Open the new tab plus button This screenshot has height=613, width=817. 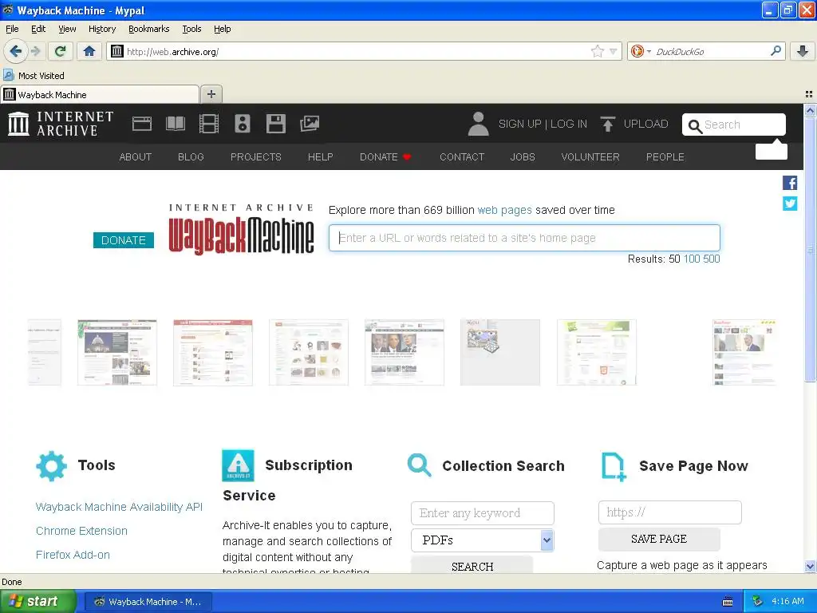coord(211,94)
